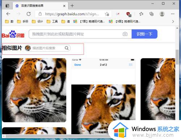
Task: Open the browser Settings and more menu
Action: 173,14
